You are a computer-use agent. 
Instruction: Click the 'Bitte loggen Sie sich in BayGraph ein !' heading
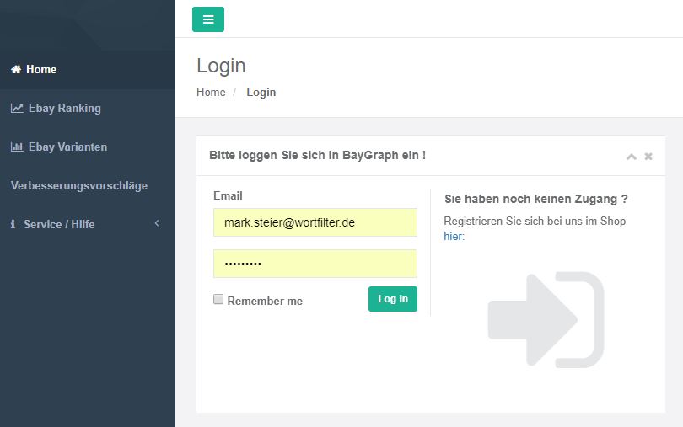click(317, 156)
